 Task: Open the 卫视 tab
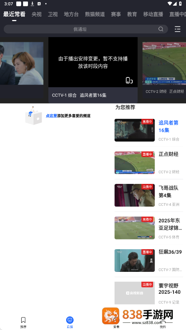53,14
